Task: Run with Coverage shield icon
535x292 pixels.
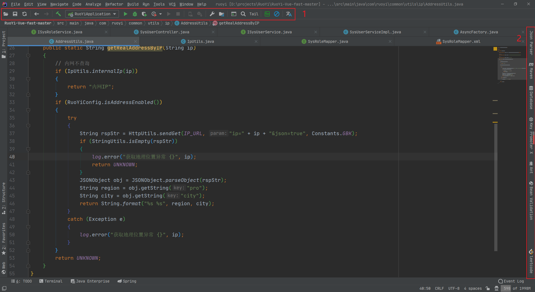Action: pyautogui.click(x=144, y=14)
